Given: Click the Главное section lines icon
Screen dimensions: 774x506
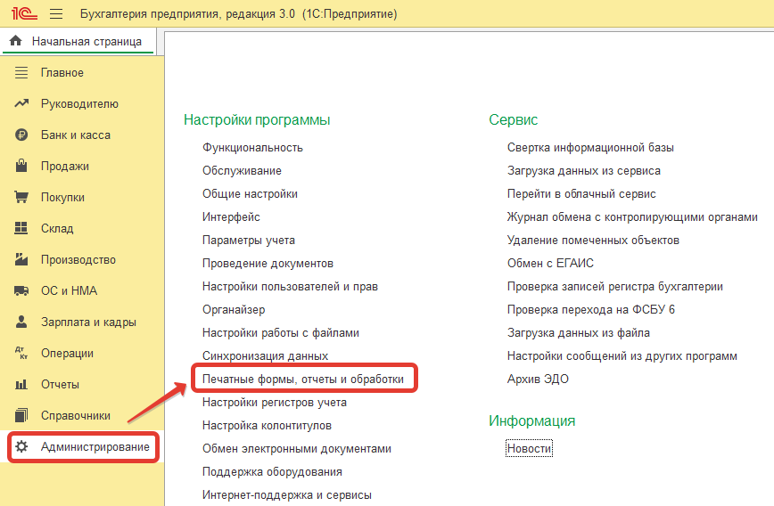Looking at the screenshot, I should (x=21, y=72).
